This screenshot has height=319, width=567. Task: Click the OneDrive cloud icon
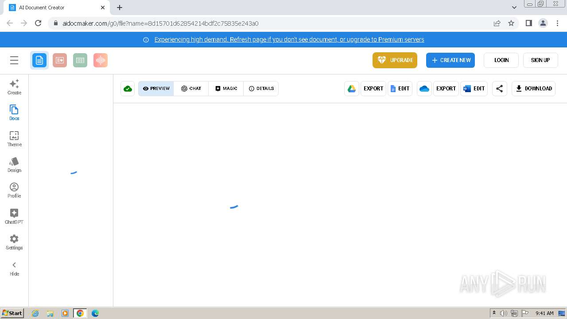[424, 89]
